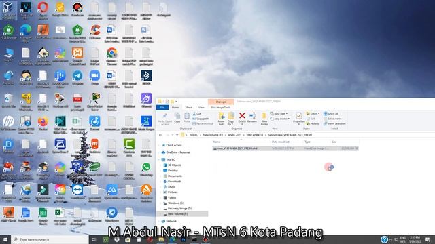Select Network in navigation pane

pos(171,222)
